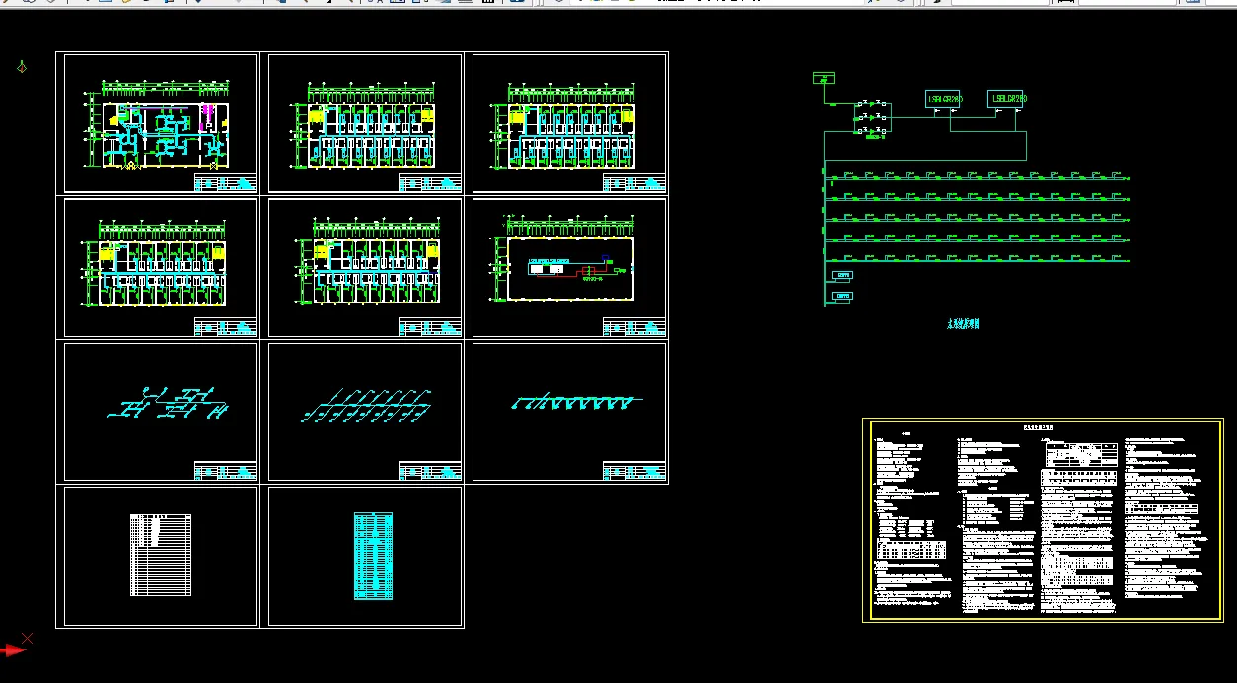Select the pump valve group in system diagram
Screen dimensions: 1237x683
[x=873, y=117]
